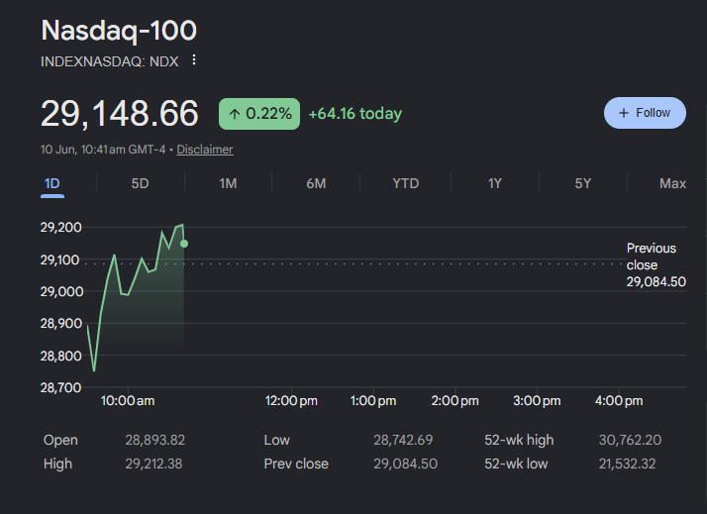
Task: Click the price 29,148.66
Action: pyautogui.click(x=120, y=113)
